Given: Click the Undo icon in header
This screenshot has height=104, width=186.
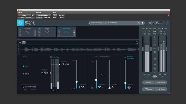Looking at the screenshot, I should 150,23.
